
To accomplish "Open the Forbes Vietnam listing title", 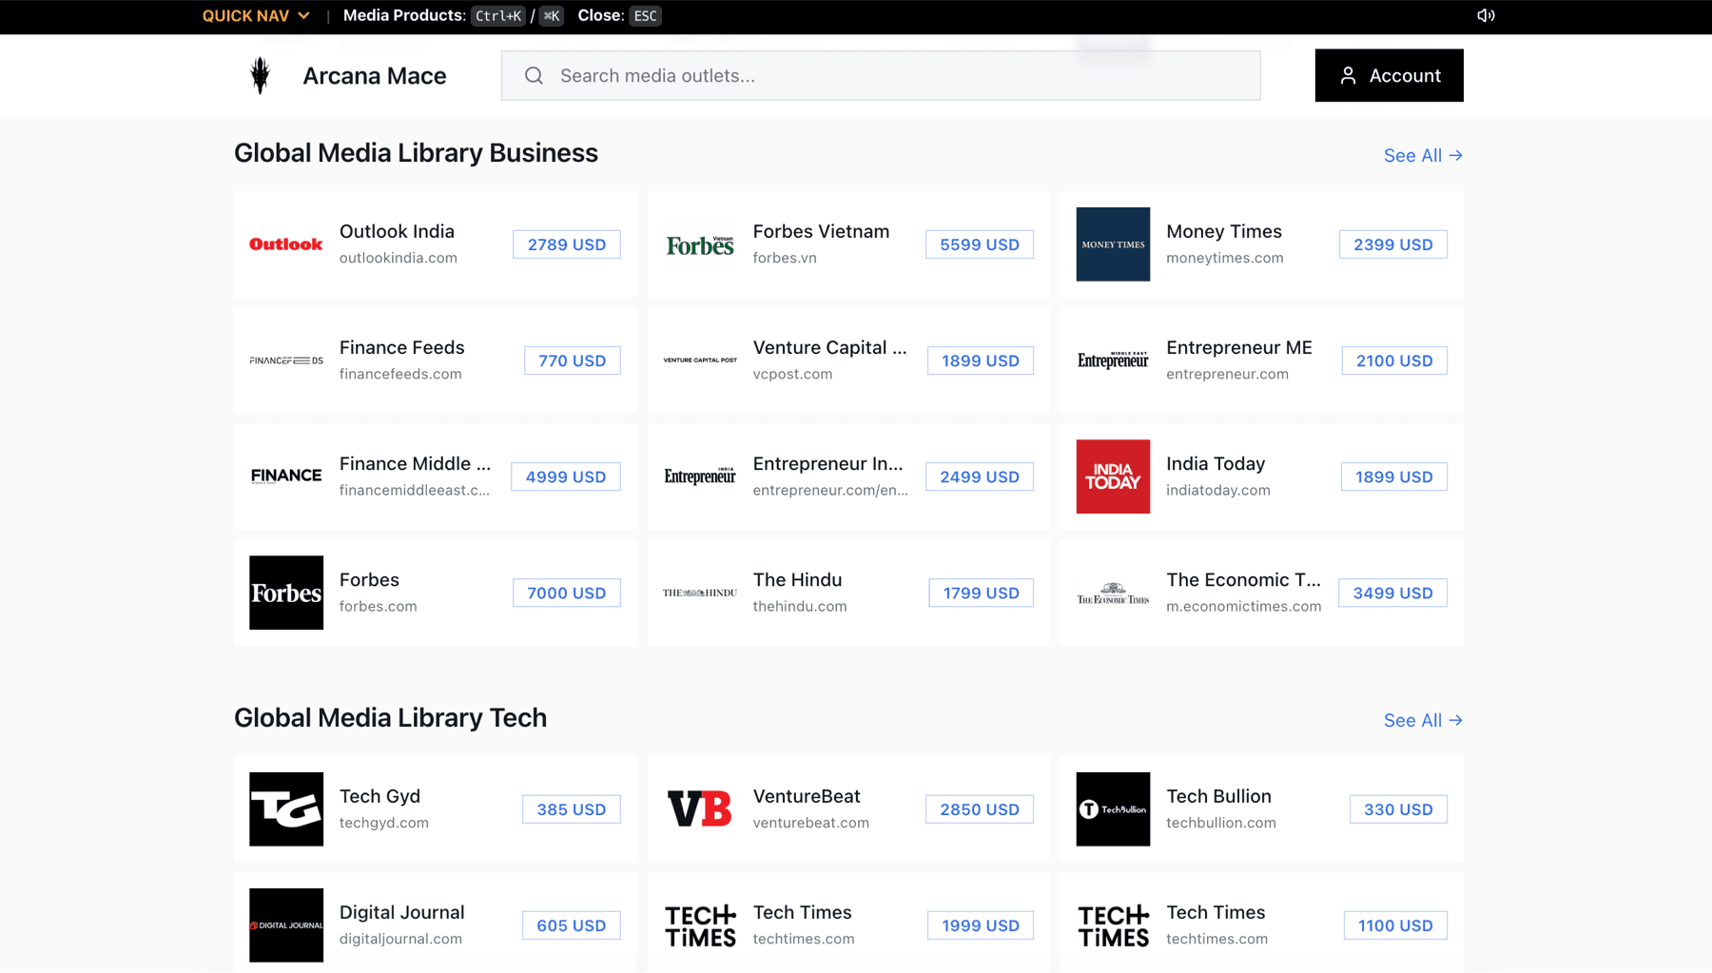I will [821, 231].
